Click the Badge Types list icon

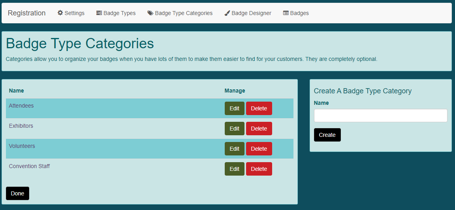(x=99, y=13)
